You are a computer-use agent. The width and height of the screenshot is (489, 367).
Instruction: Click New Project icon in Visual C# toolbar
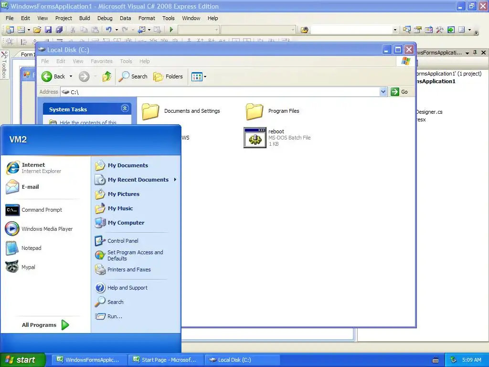pyautogui.click(x=10, y=30)
